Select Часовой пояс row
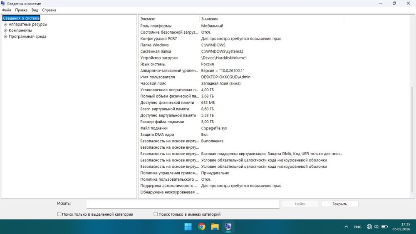This screenshot has height=234, width=416. [241, 83]
